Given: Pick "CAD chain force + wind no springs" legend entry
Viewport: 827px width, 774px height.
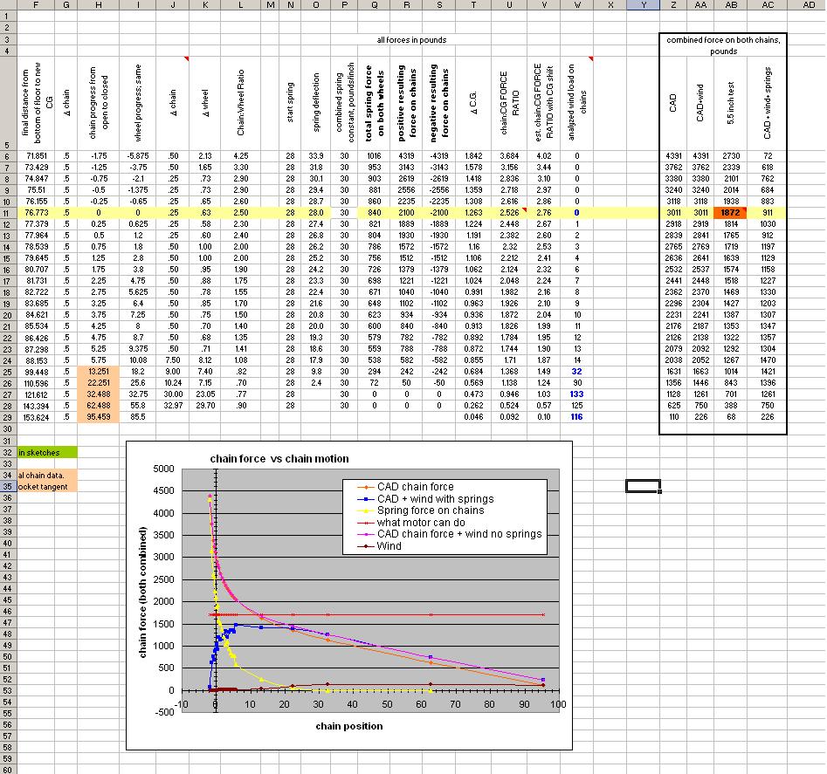Looking at the screenshot, I should point(459,534).
